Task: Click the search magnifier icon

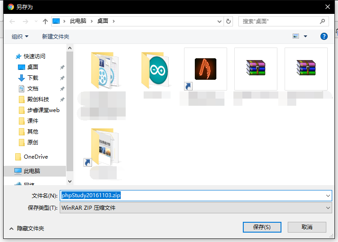Action: [x=322, y=22]
